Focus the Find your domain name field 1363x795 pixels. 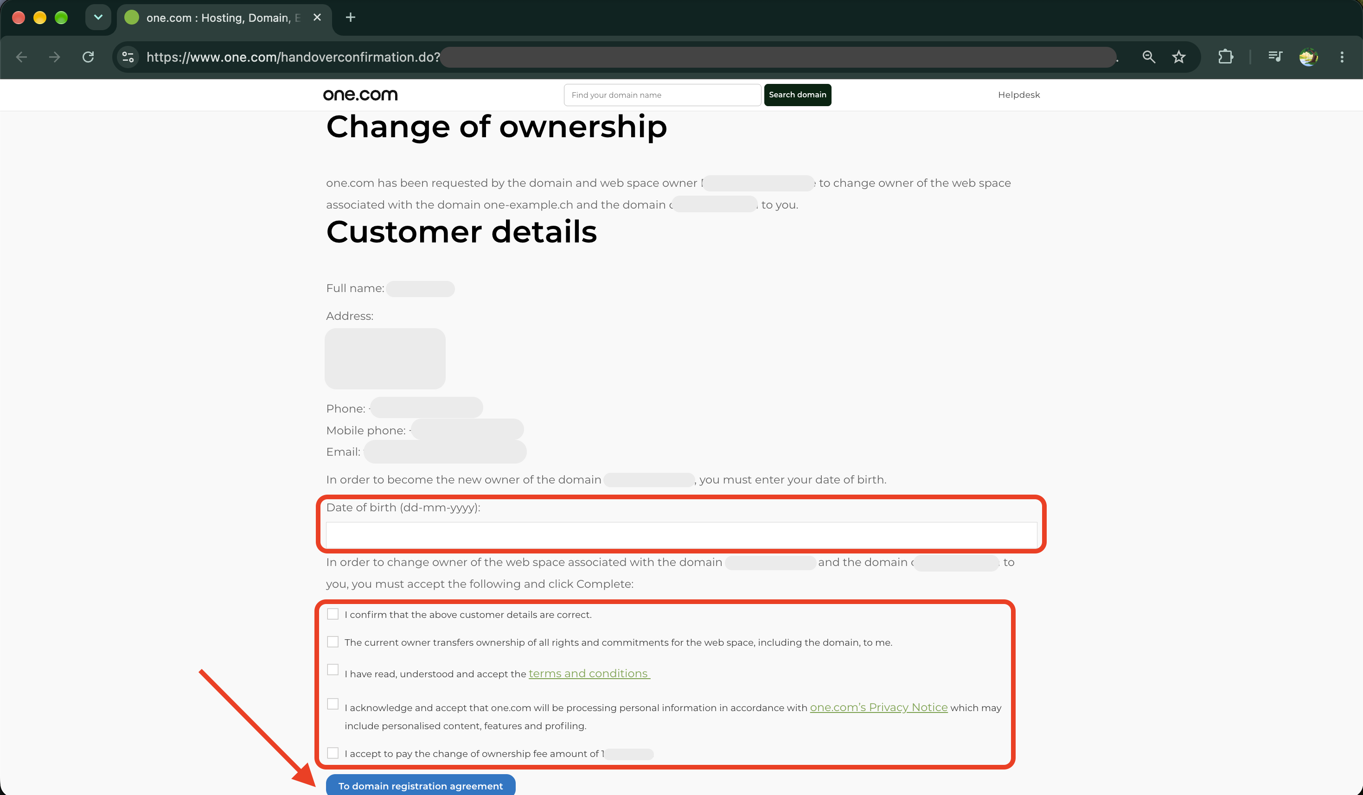tap(663, 95)
